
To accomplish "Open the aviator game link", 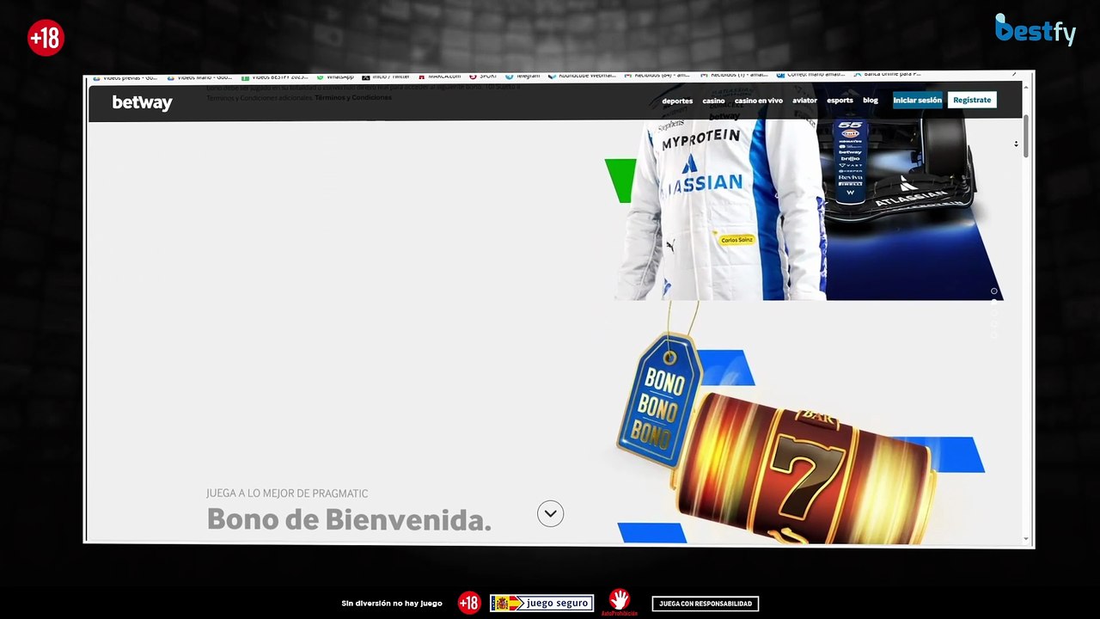I will (x=804, y=101).
